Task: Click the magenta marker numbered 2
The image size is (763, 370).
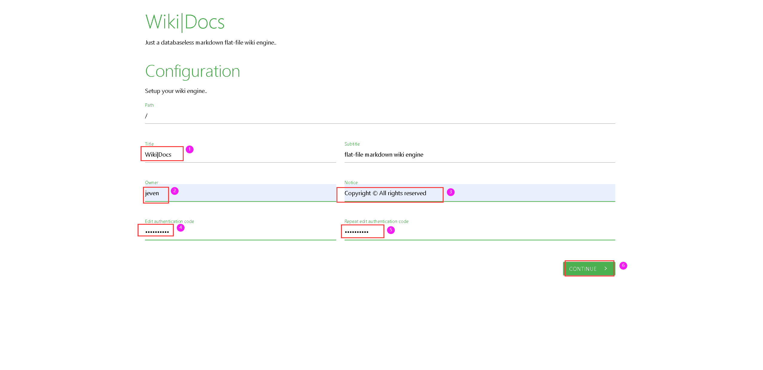Action: [x=175, y=191]
